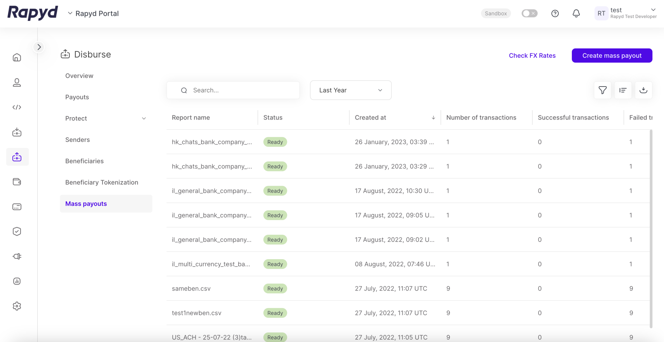Download the report list via download icon
The image size is (664, 342).
[x=644, y=90]
